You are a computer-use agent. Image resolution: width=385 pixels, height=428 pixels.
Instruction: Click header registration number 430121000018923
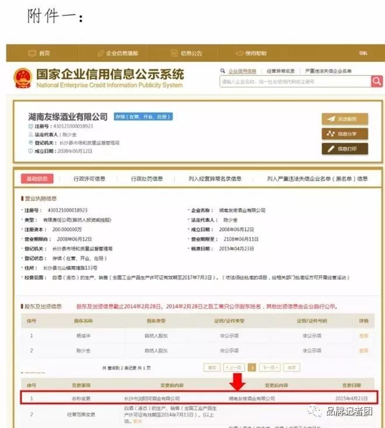(73, 126)
